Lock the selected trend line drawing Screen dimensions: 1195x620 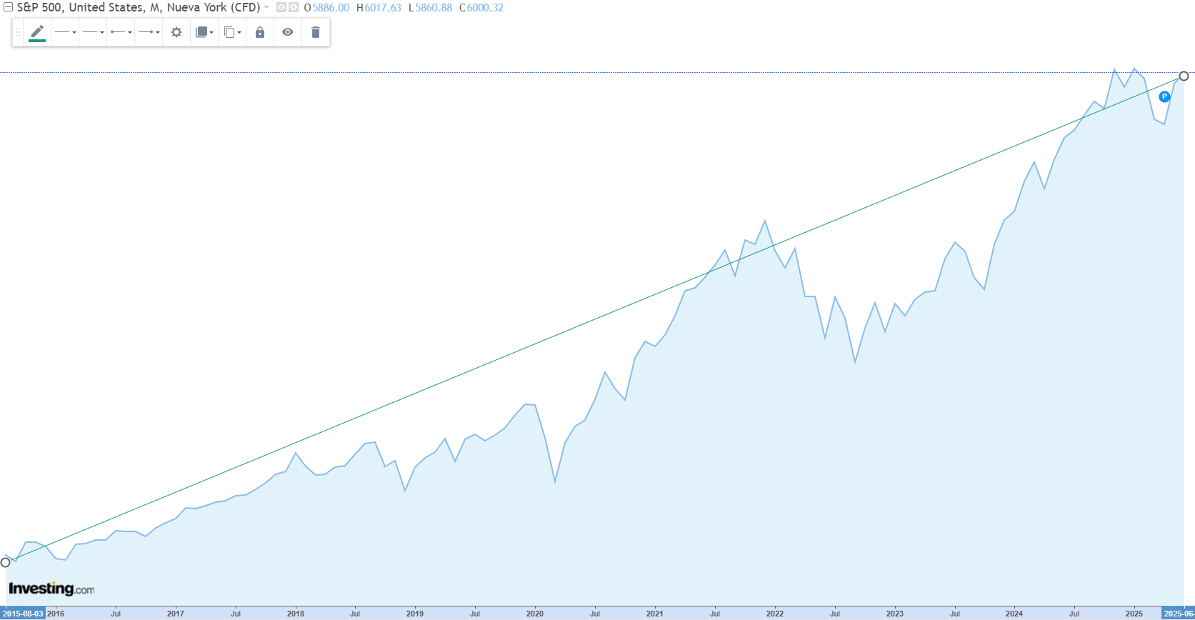[x=260, y=32]
